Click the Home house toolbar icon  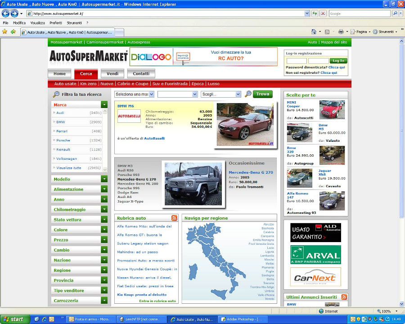(314, 32)
